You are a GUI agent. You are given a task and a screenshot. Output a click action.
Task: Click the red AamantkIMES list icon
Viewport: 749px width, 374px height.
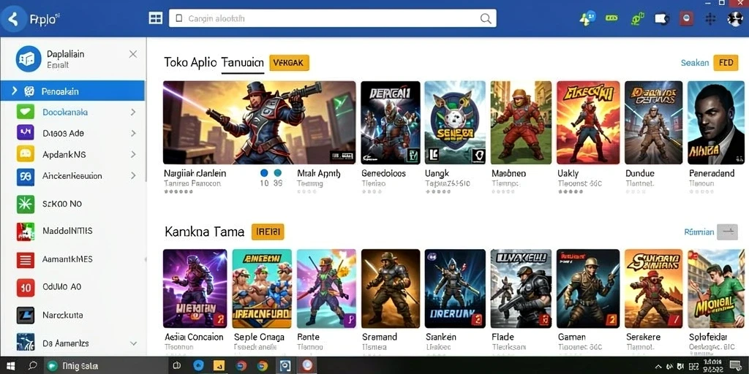click(x=25, y=259)
